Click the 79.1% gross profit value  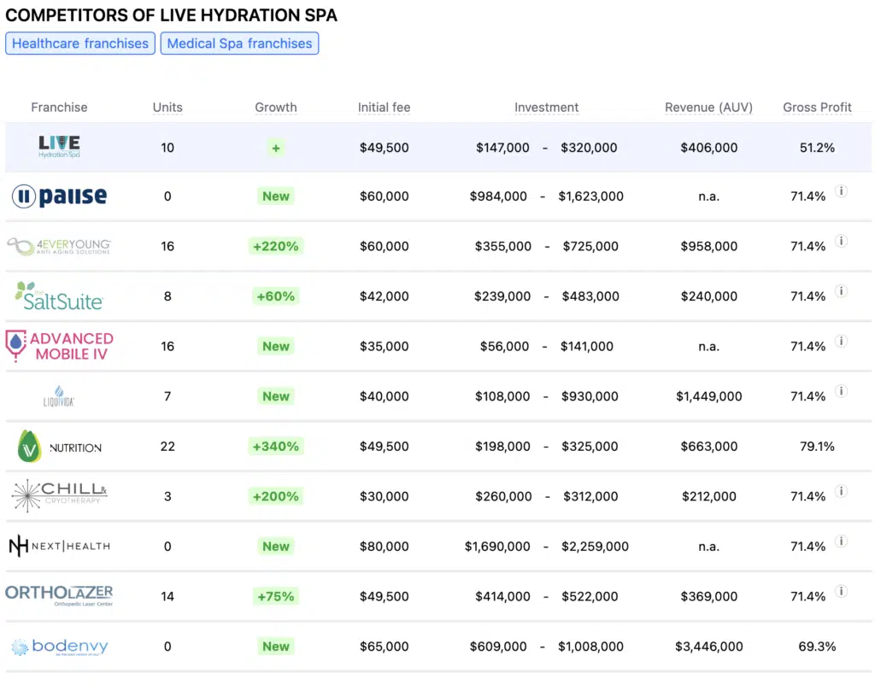pyautogui.click(x=817, y=446)
